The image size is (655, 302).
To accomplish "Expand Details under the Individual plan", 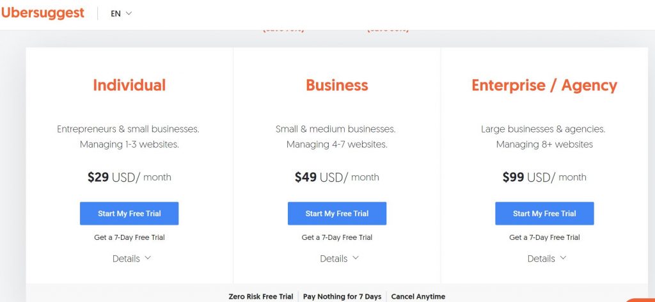I will (131, 258).
